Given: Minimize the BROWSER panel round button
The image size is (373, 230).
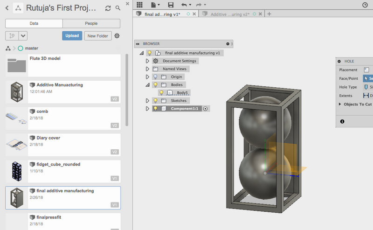Looking at the screenshot, I should (x=228, y=44).
